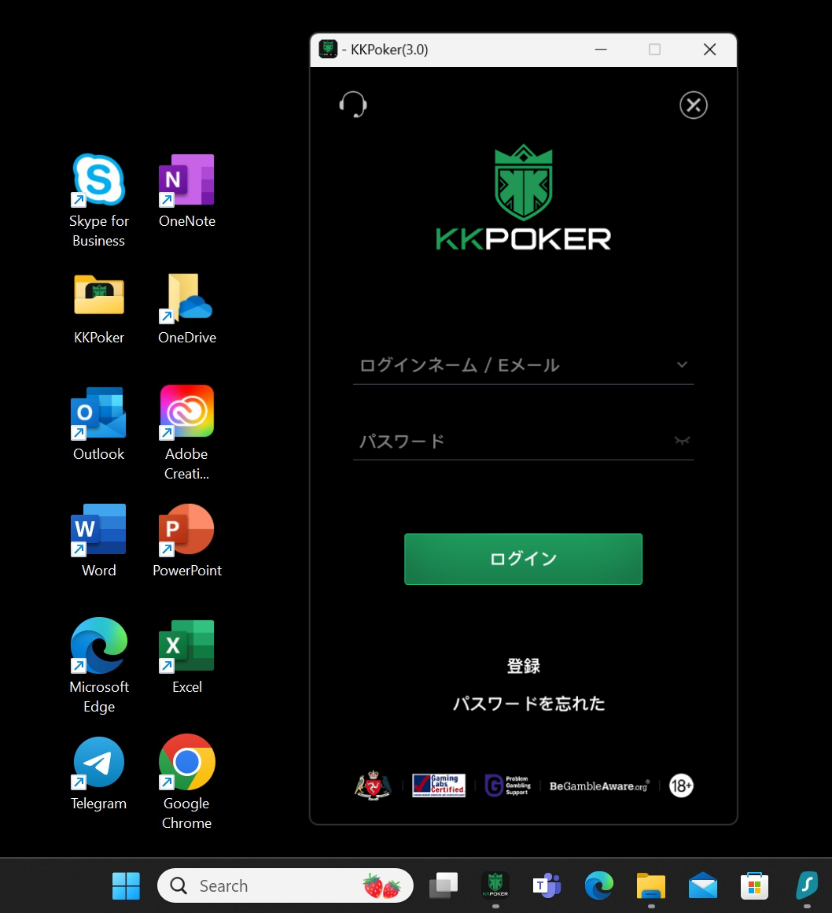Select the Google Chrome desktop shortcut
This screenshot has width=832, height=913.
(x=186, y=782)
